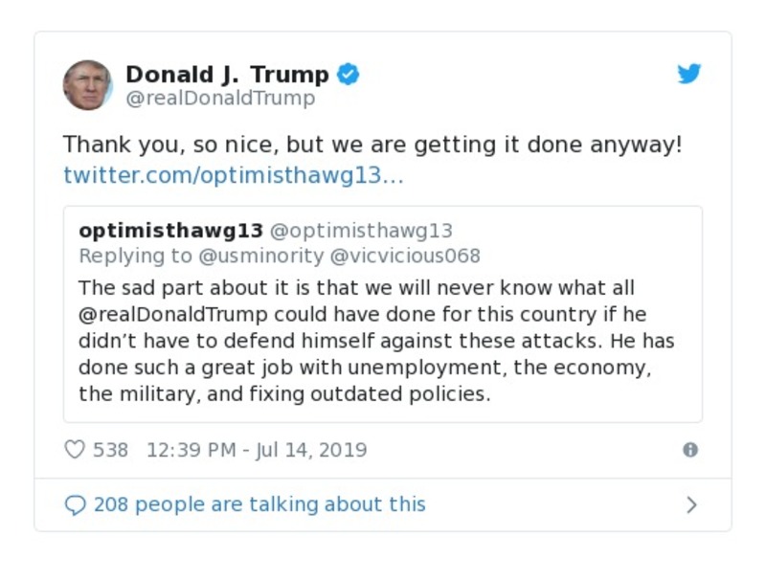The image size is (766, 581).
Task: Open the twitter.com/optimisthawg13 link
Action: (234, 175)
